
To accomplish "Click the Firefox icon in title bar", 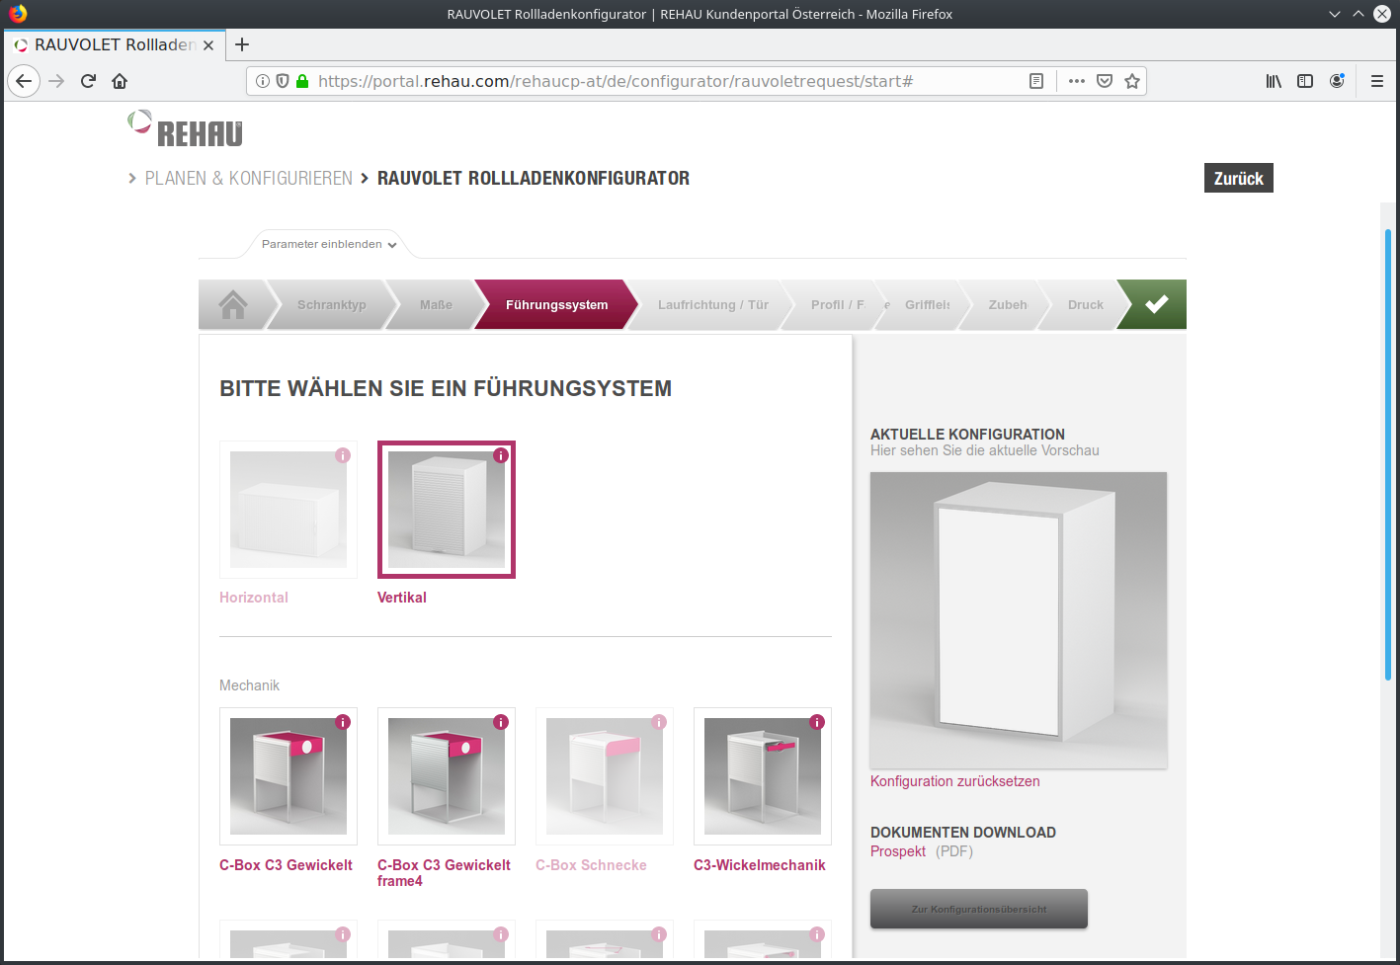I will (x=18, y=14).
